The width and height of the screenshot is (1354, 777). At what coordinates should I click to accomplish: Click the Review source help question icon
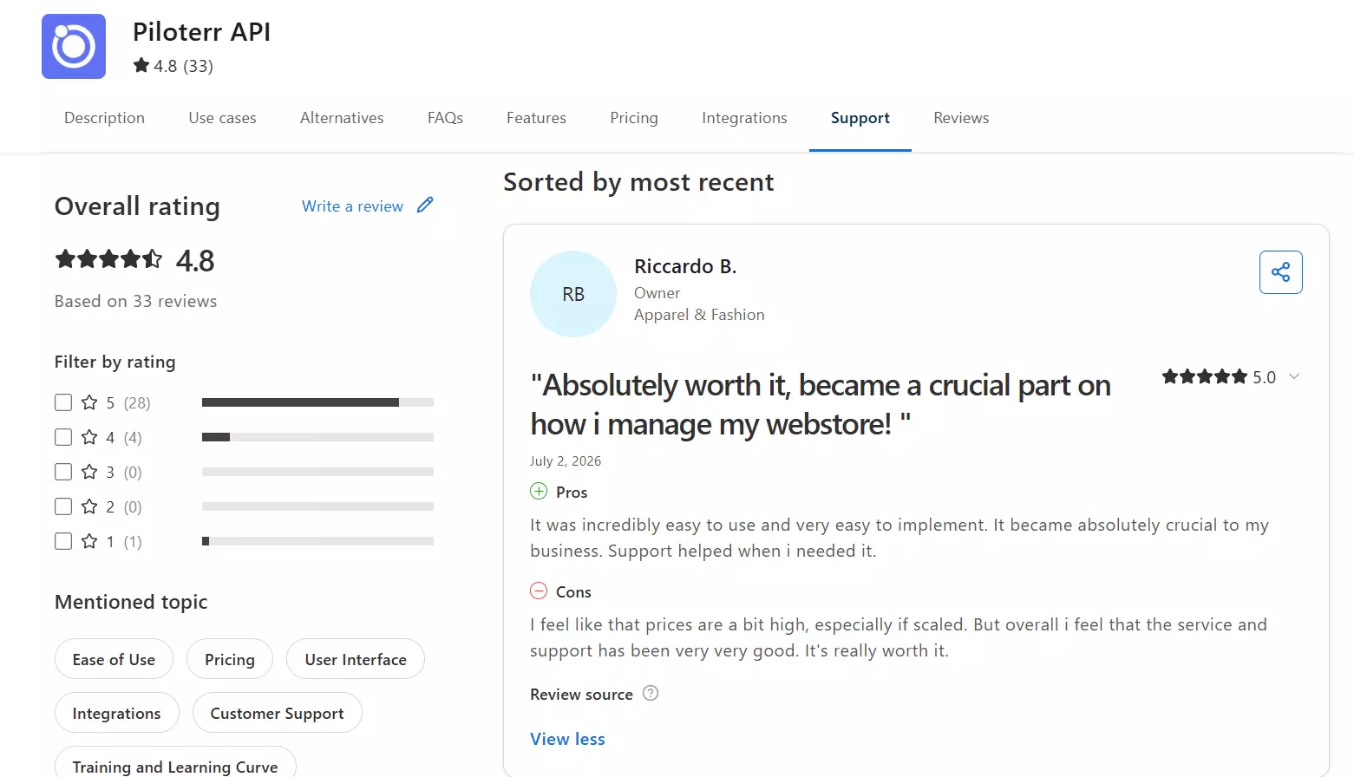(651, 693)
